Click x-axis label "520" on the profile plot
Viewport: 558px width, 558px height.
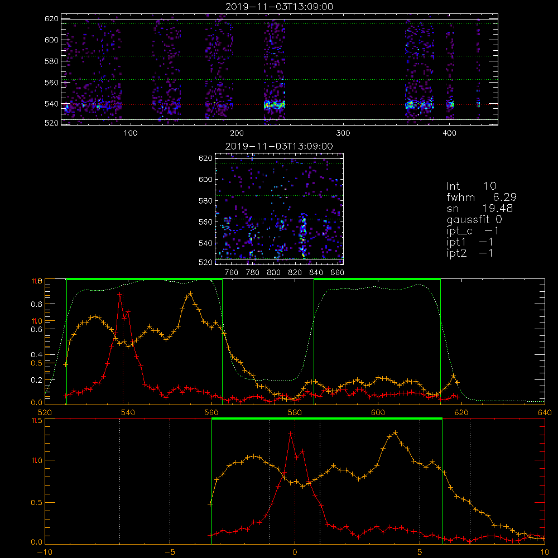coord(45,412)
